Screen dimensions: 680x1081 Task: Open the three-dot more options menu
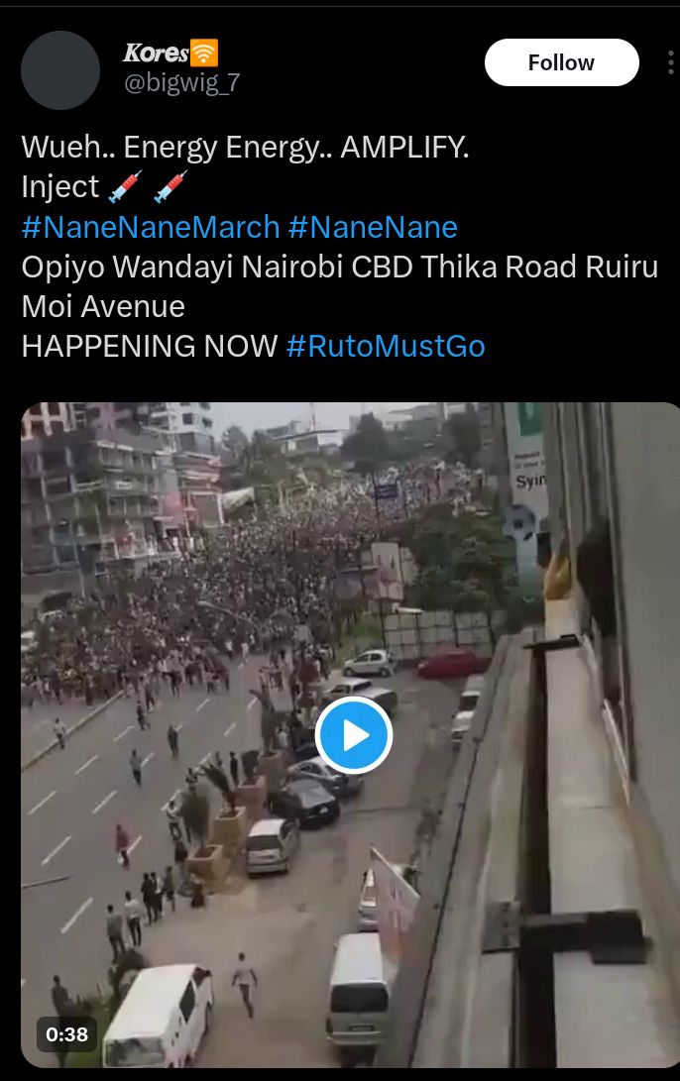coord(670,62)
